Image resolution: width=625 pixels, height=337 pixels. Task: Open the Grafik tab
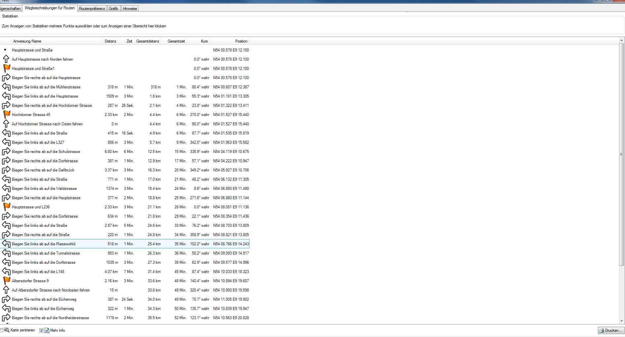pos(113,9)
